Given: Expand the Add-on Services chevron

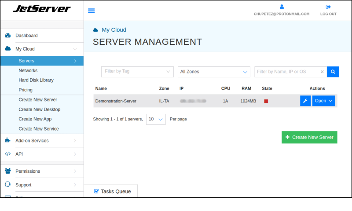Looking at the screenshot, I should click(x=75, y=141).
